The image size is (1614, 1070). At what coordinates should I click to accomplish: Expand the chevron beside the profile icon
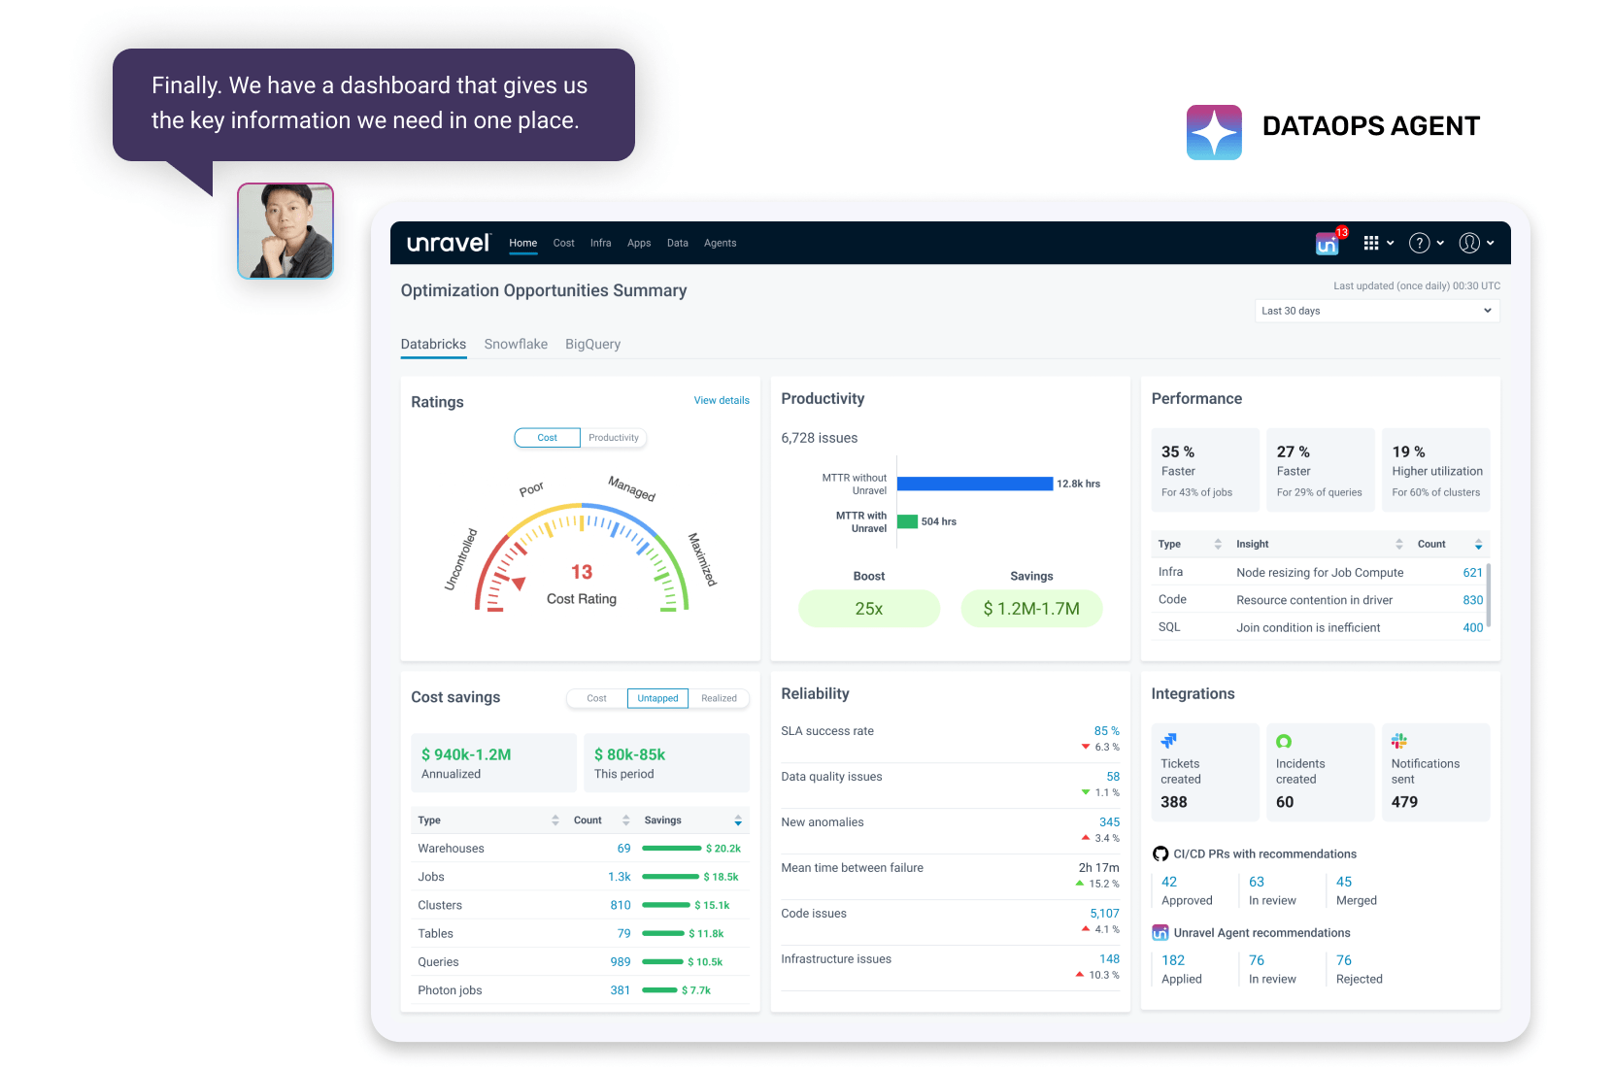pos(1489,244)
